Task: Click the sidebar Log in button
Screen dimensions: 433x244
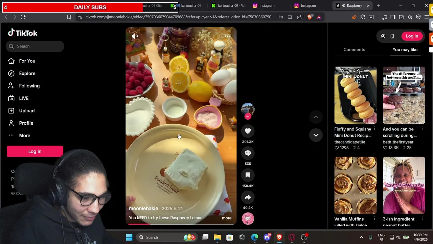Action: (x=35, y=151)
